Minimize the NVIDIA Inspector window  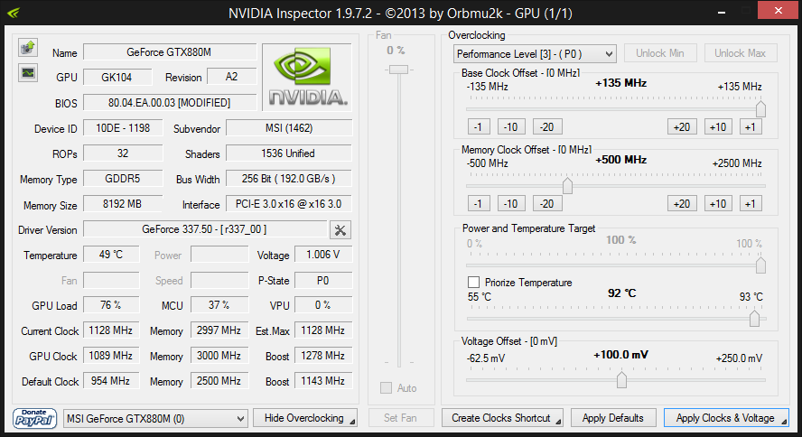722,13
